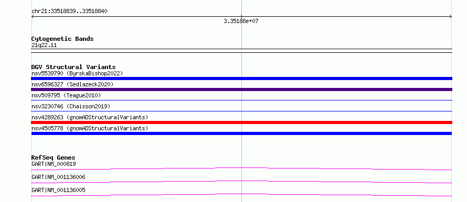Click the chr21:33518839..33518840 coordinate label
The height and width of the screenshot is (202, 467).
tap(69, 12)
